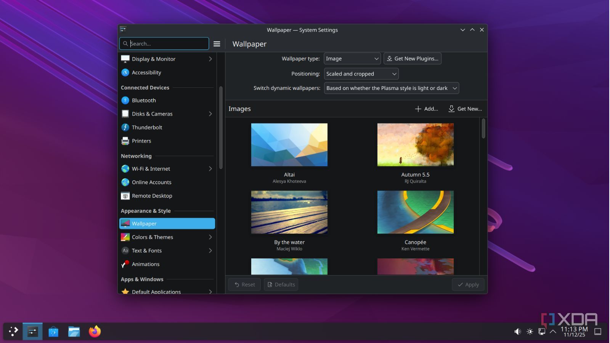Expand Colors & Themes category

(210, 237)
